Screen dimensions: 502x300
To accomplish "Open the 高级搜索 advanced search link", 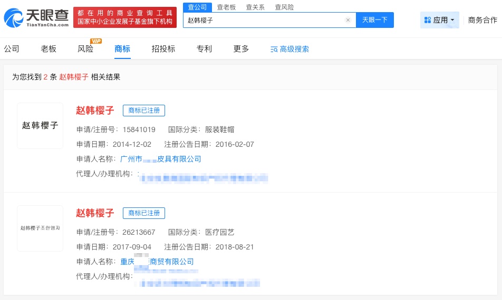I will click(x=289, y=49).
